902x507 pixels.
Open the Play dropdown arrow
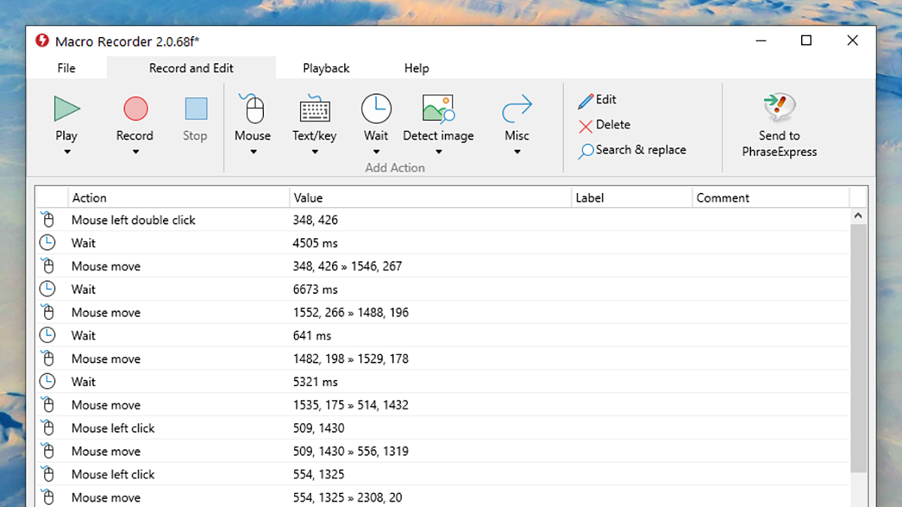pos(67,152)
